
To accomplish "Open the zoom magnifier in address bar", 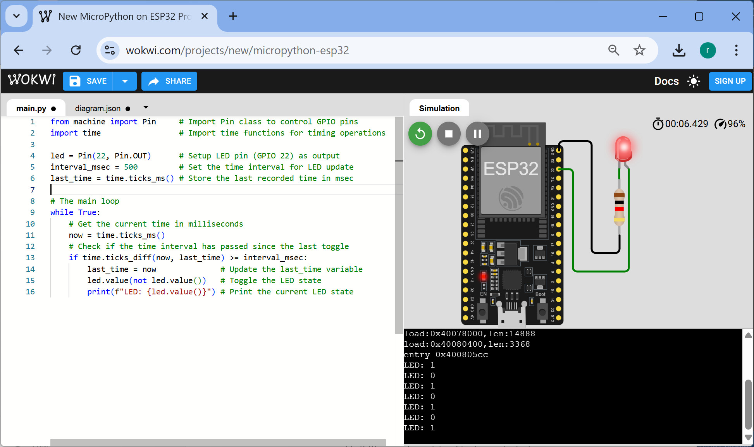I will (x=614, y=50).
